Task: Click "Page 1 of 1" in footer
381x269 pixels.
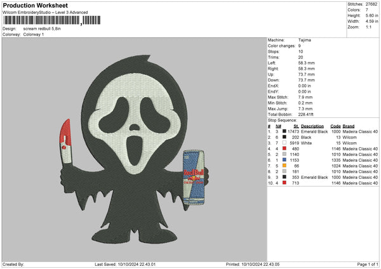Action: click(368, 264)
